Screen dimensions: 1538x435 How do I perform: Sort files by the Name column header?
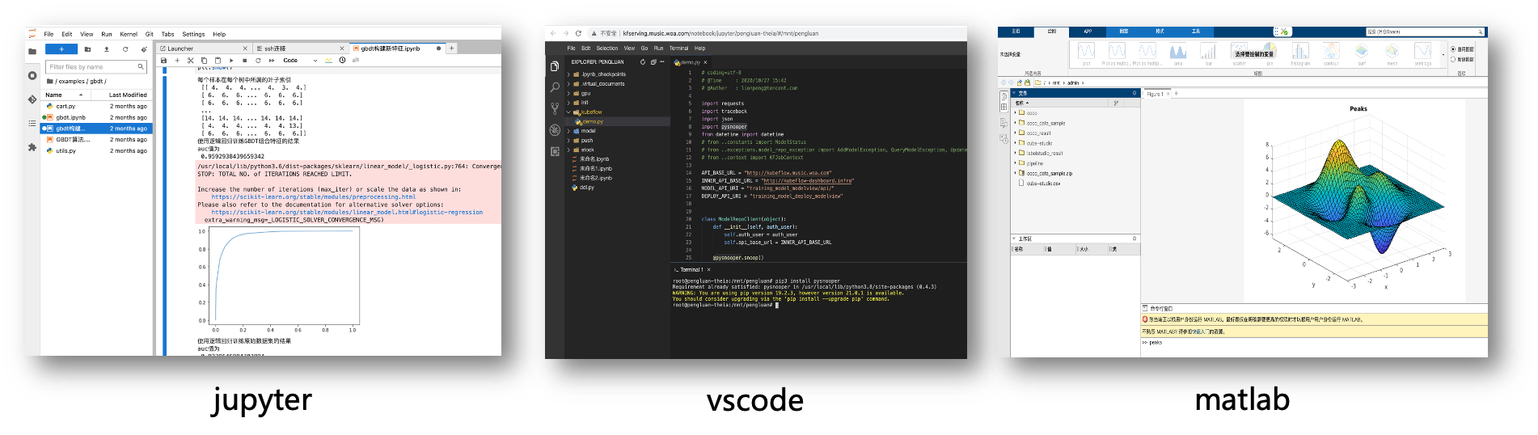point(54,95)
